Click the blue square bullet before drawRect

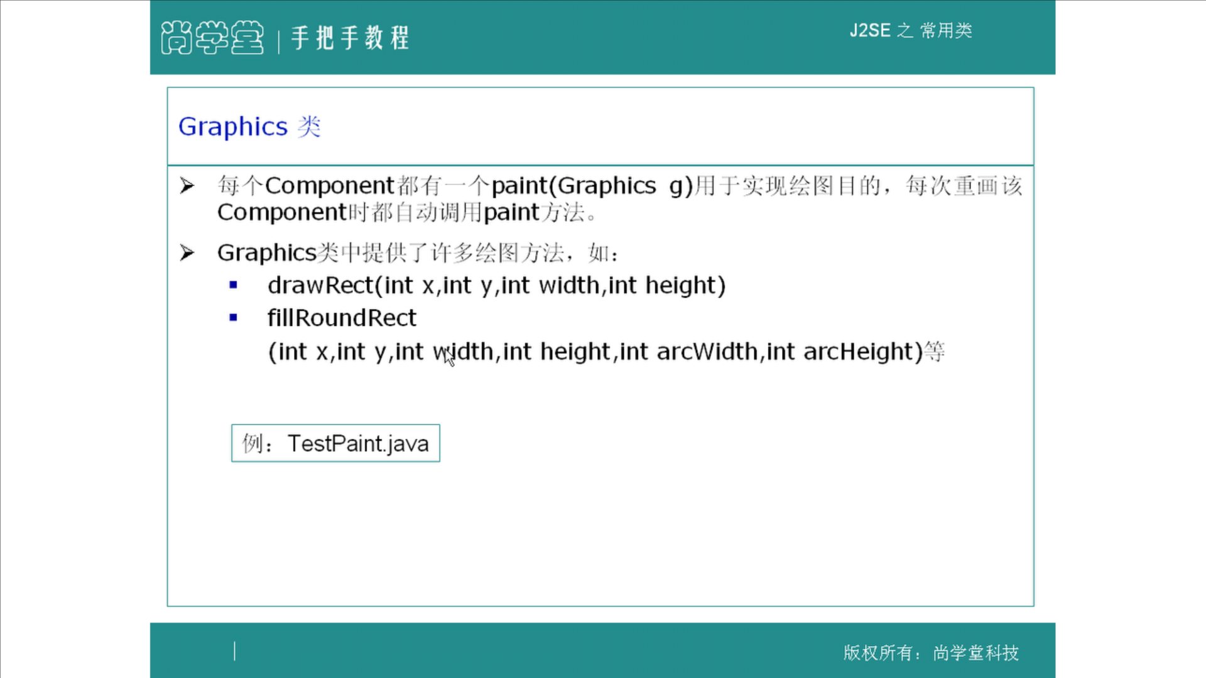234,285
